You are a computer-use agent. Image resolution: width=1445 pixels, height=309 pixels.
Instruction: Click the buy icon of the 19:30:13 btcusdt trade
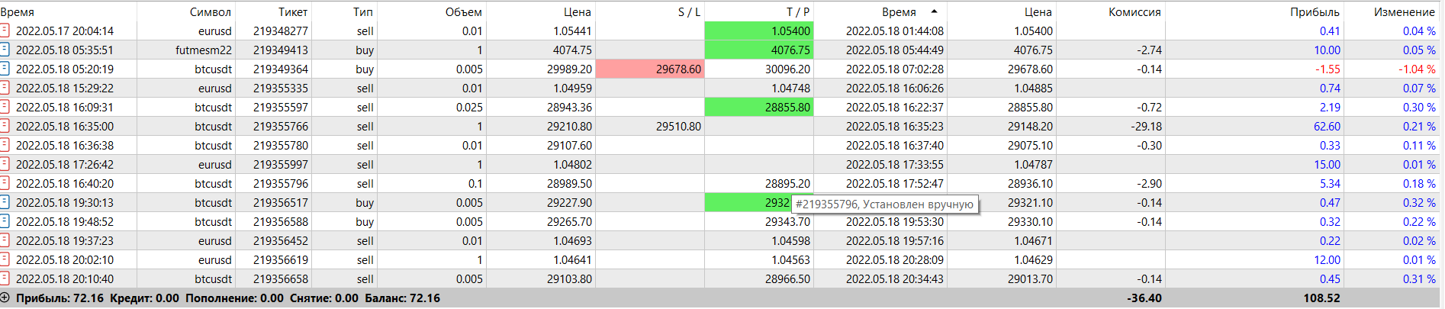click(x=5, y=202)
